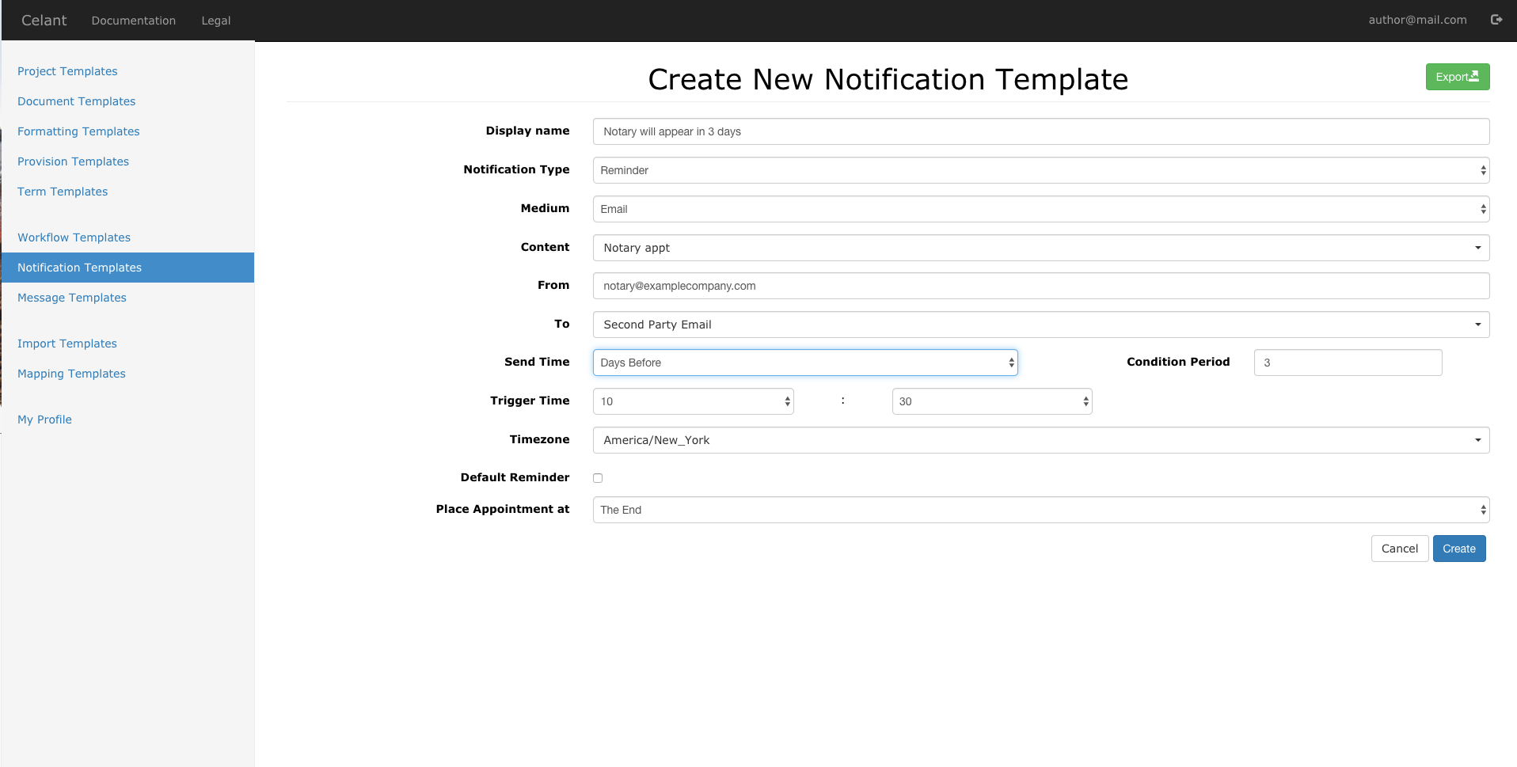
Task: Select the Trigger Time hour dropdown
Action: click(693, 401)
